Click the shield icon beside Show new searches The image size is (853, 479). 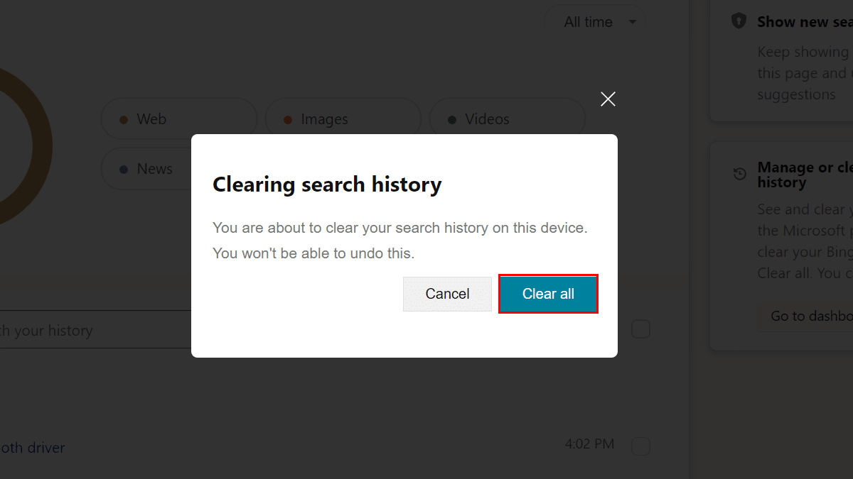tap(739, 21)
